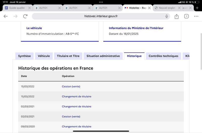Open the Titulaire et Titre tab
Screen dimensions: 202x133
coord(68,56)
